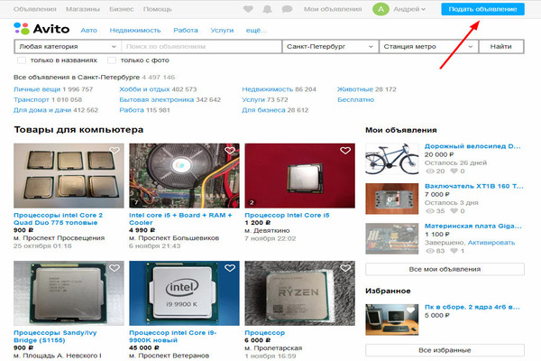Screen dimensions: 541x361
Task: Open Бесплатно category link
Action: (356, 99)
